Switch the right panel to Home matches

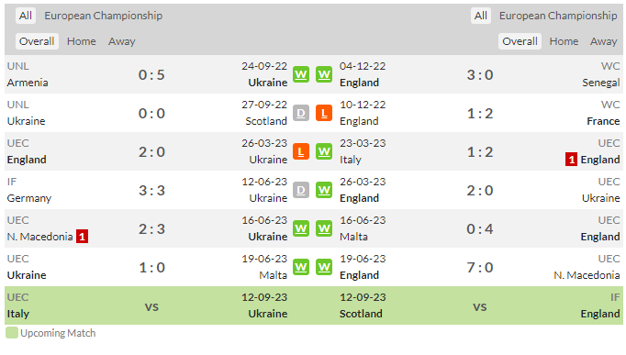click(564, 41)
